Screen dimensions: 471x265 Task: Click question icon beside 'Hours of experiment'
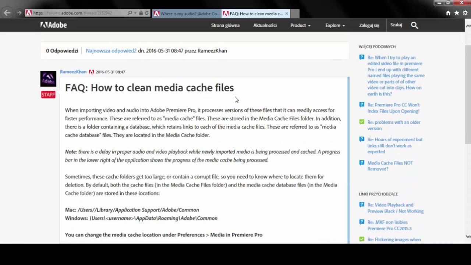(x=362, y=139)
